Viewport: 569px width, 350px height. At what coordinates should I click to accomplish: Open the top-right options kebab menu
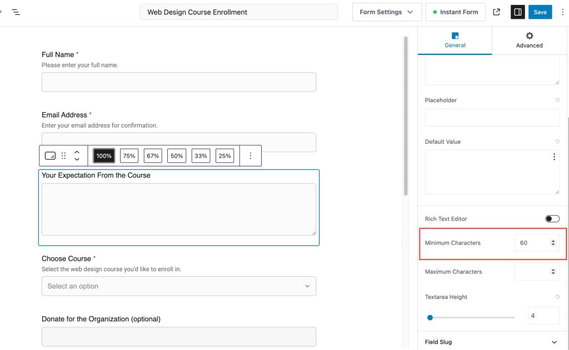point(562,12)
